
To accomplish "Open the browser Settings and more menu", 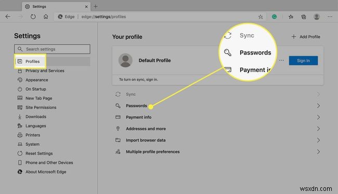I will 330,17.
